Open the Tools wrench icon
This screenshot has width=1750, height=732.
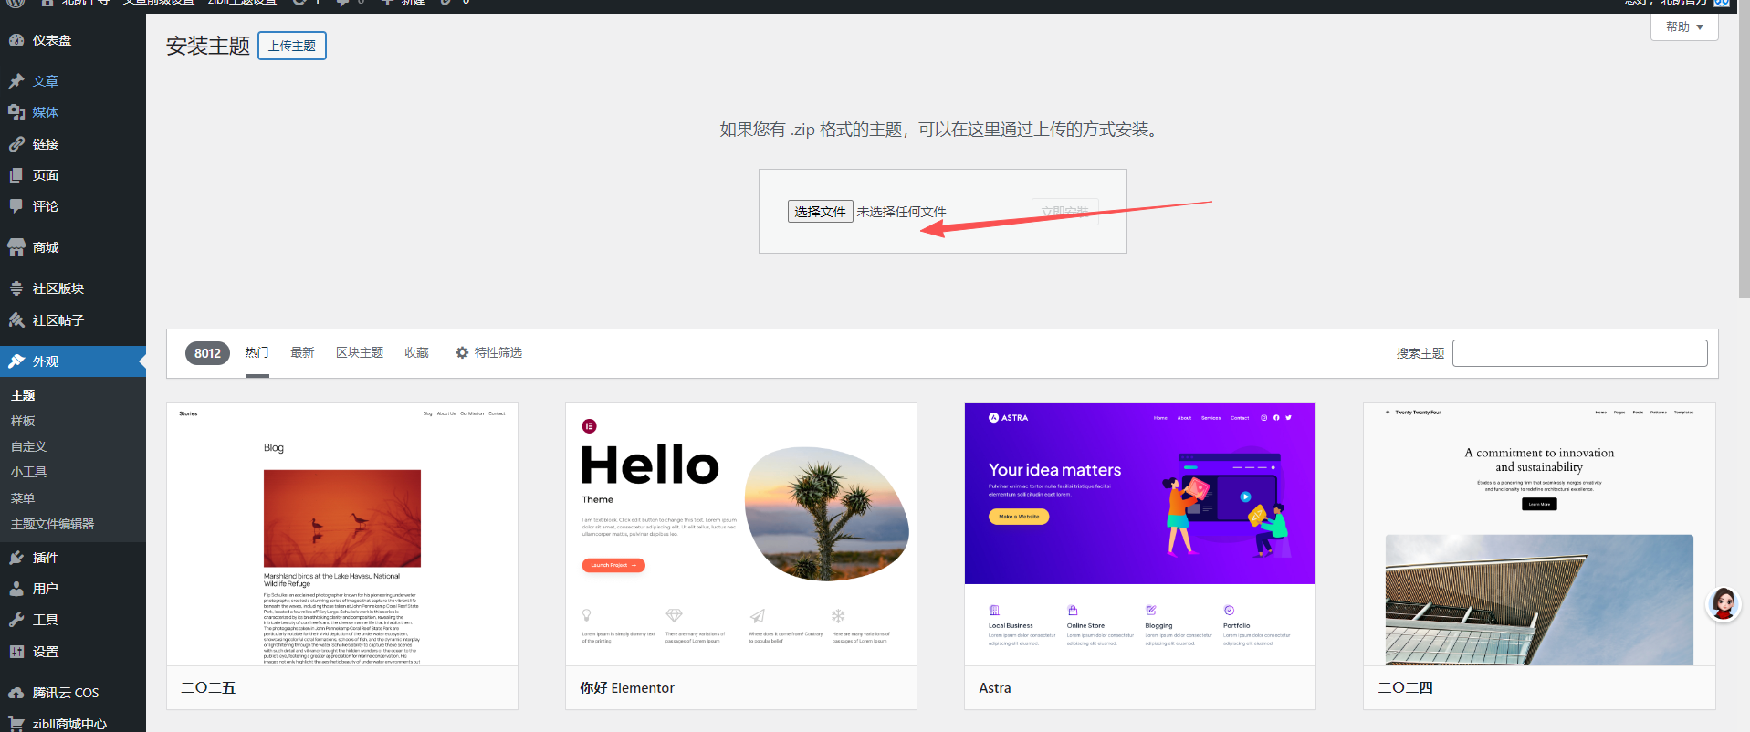pos(16,620)
